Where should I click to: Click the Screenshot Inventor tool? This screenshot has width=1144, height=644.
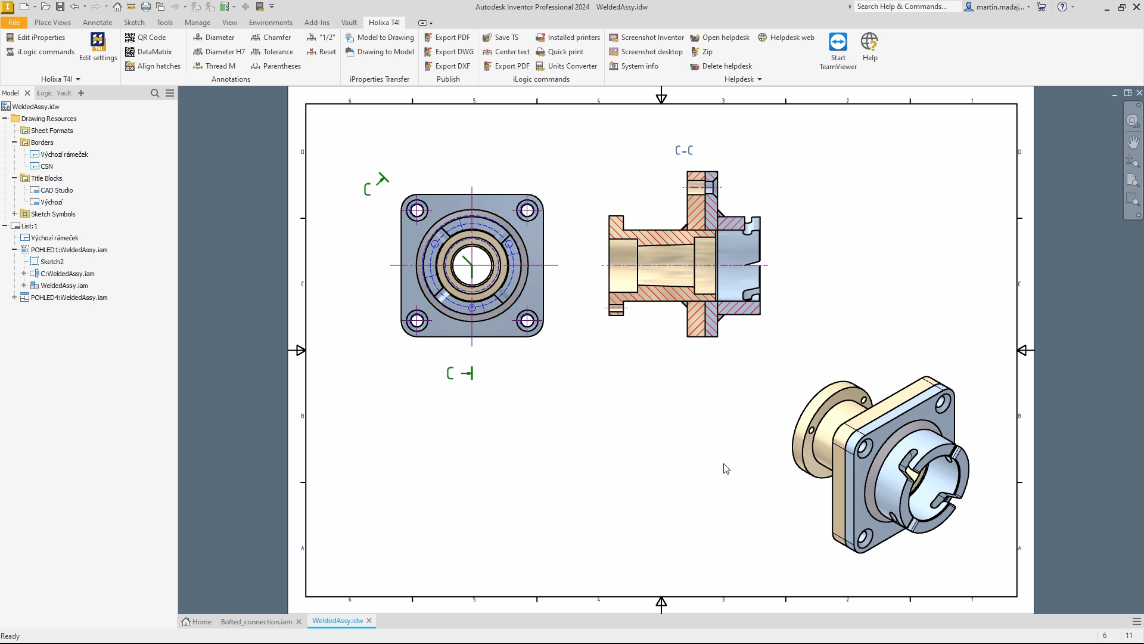pyautogui.click(x=646, y=37)
